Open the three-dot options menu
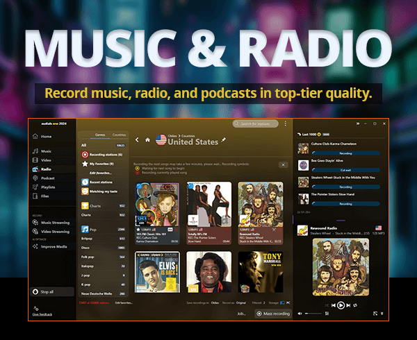Viewport: 417px width, 340px height. [x=286, y=124]
